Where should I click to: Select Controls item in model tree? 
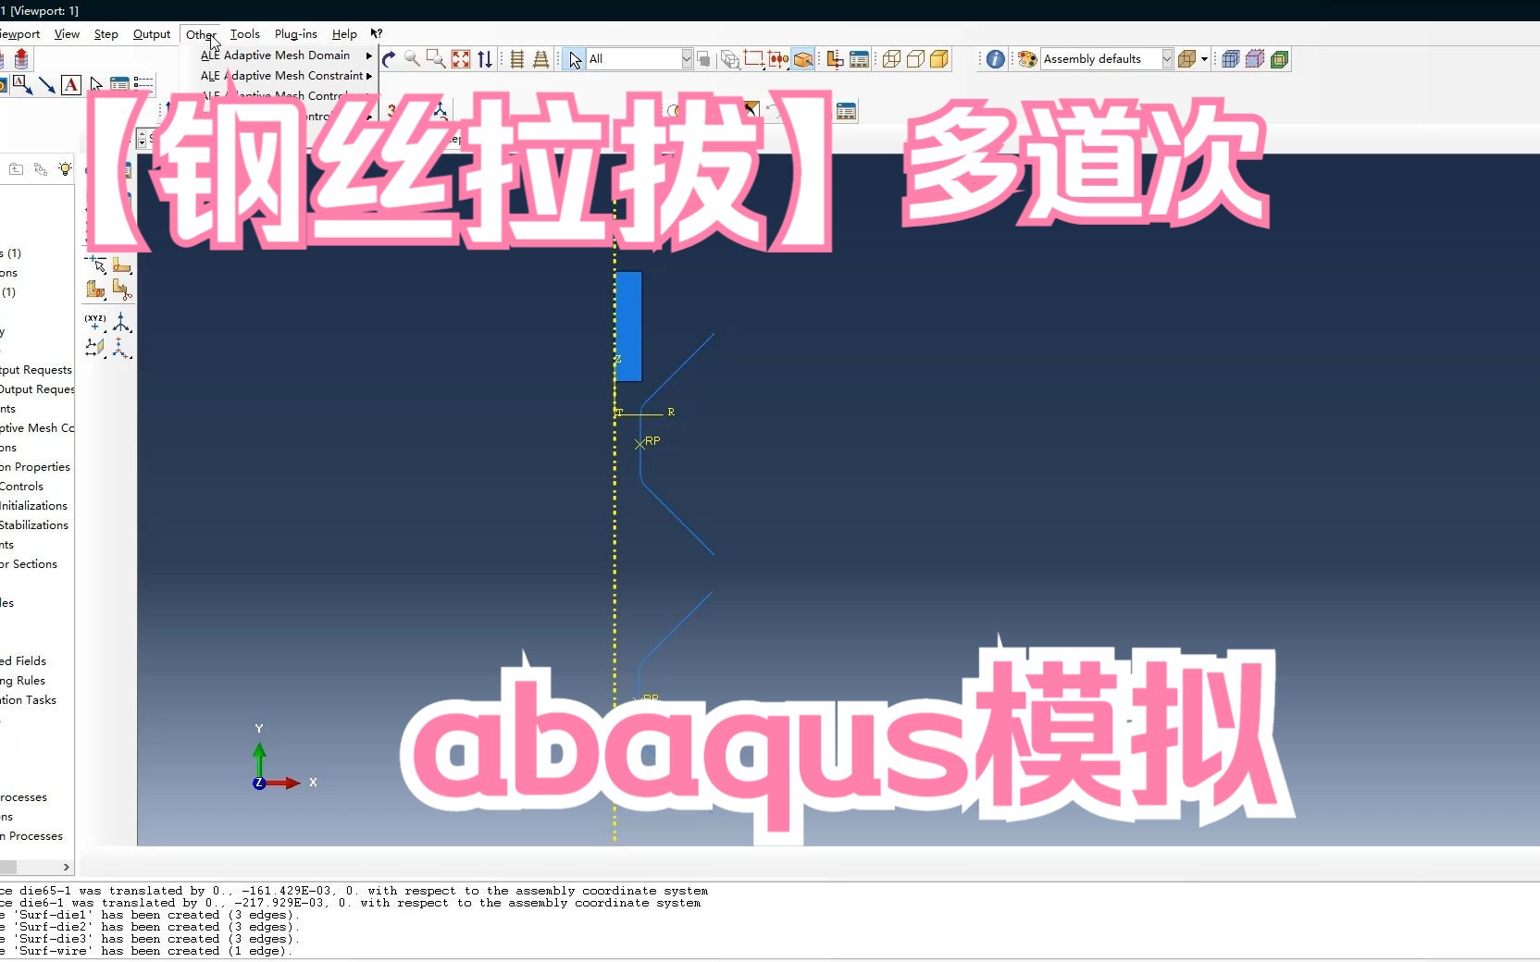tap(22, 487)
